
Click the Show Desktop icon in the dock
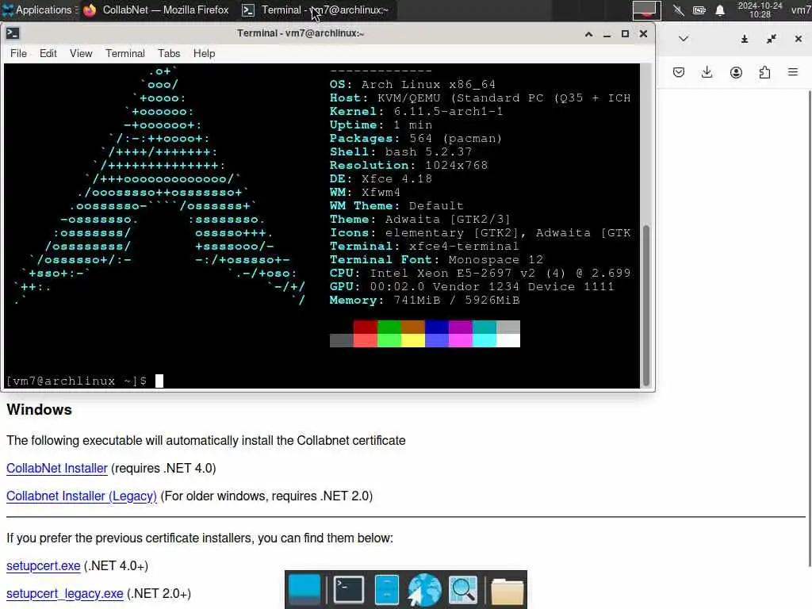point(304,589)
